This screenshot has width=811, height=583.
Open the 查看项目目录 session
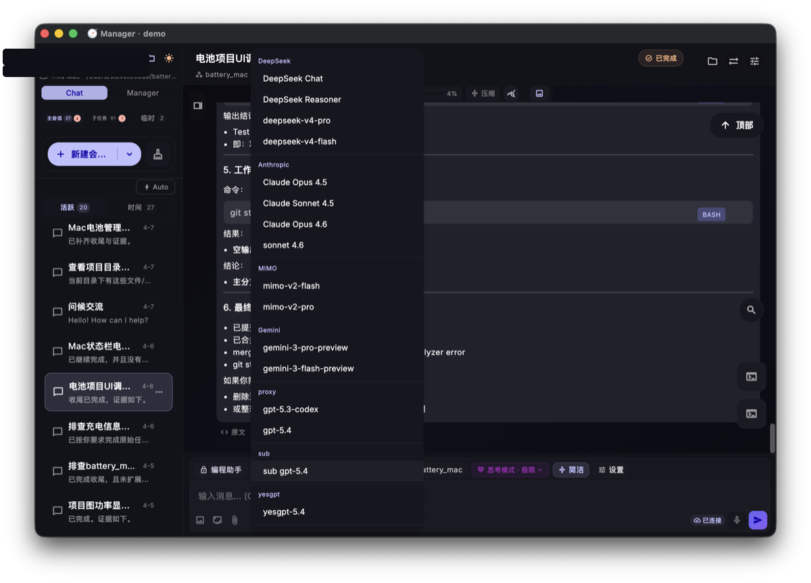(108, 273)
